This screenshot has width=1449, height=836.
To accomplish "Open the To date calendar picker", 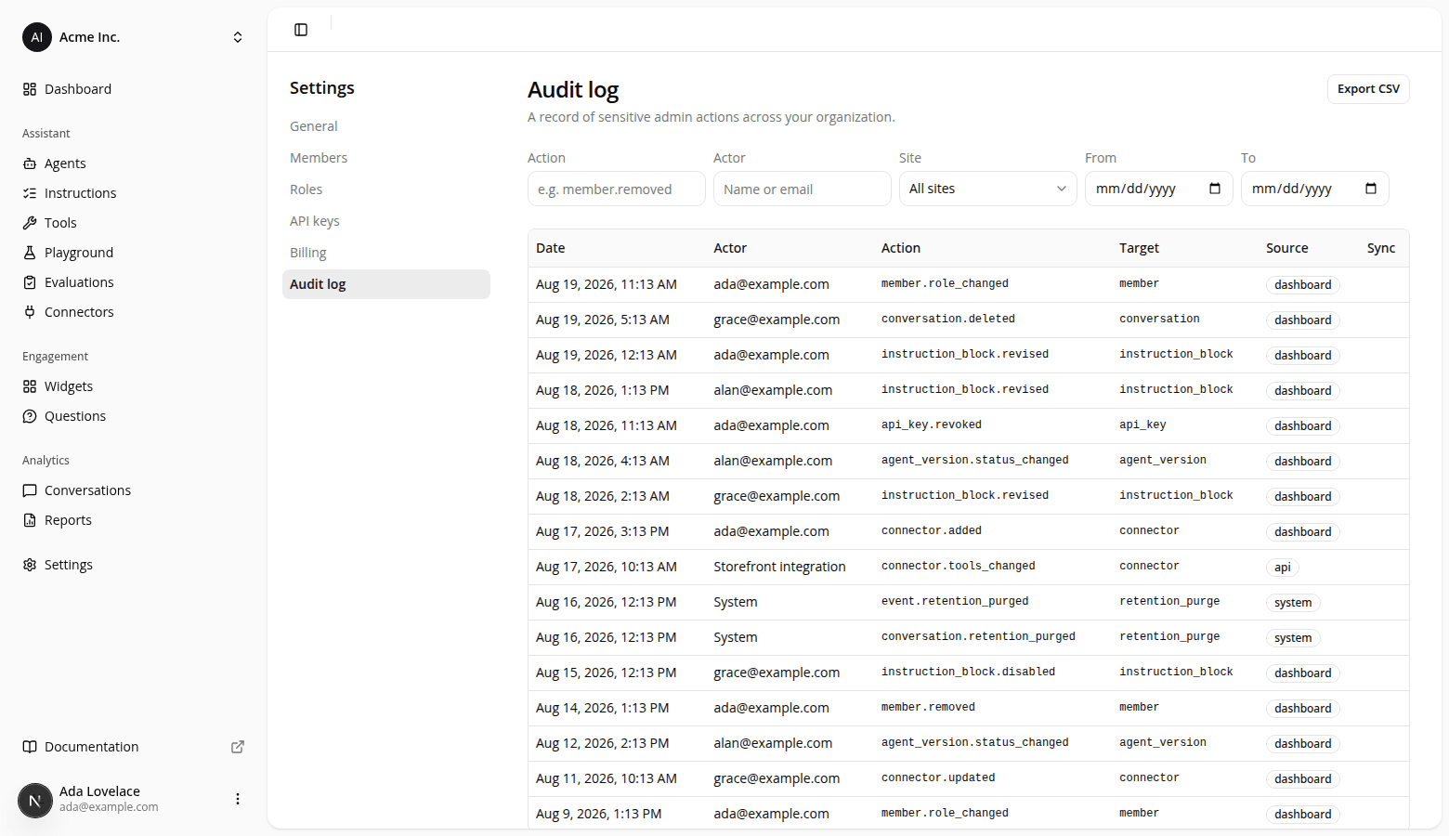I will 1371,189.
